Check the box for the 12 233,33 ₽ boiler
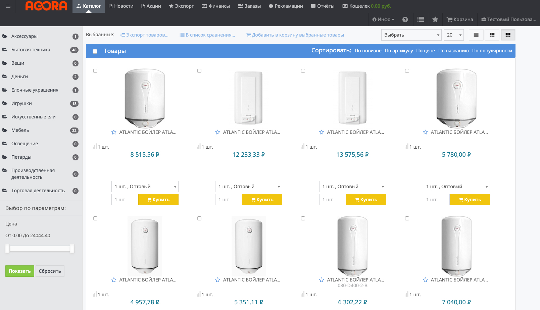Image resolution: width=540 pixels, height=310 pixels. pyautogui.click(x=199, y=71)
